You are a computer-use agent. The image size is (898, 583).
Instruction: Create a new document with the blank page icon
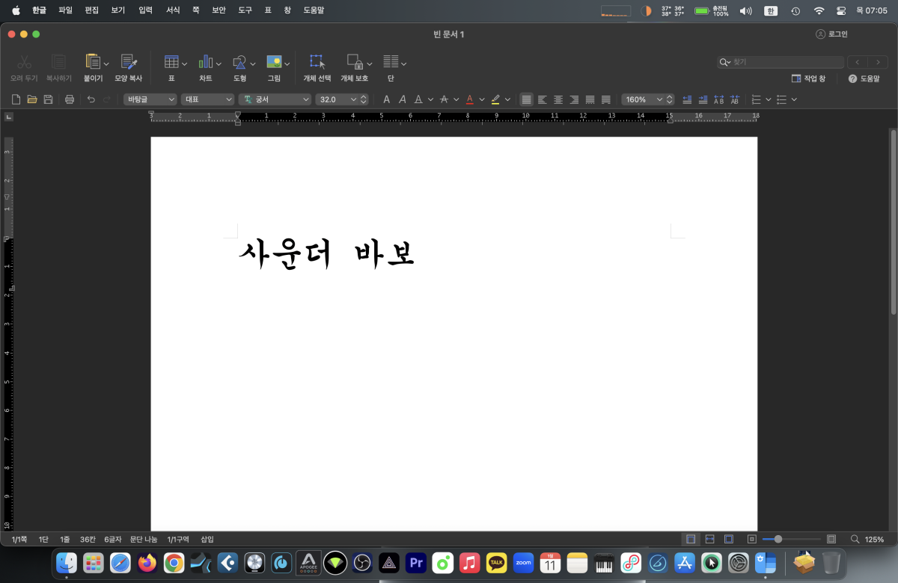16,99
